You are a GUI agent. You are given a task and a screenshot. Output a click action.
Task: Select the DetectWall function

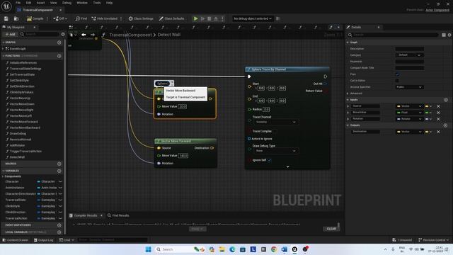[17, 157]
